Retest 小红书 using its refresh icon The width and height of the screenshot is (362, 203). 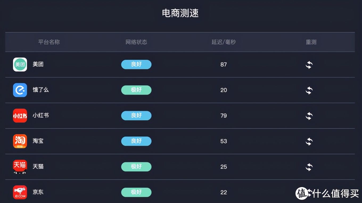(x=309, y=116)
